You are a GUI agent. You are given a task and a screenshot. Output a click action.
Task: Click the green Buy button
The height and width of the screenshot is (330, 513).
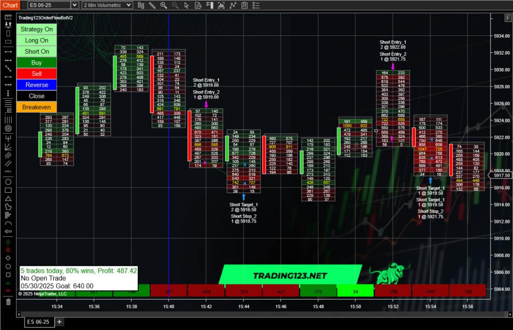37,63
